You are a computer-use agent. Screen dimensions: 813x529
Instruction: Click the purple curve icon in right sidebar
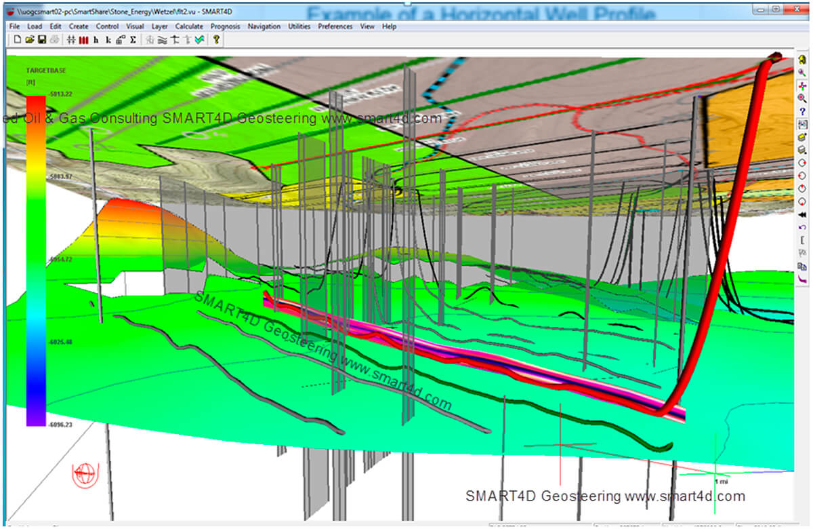802,279
